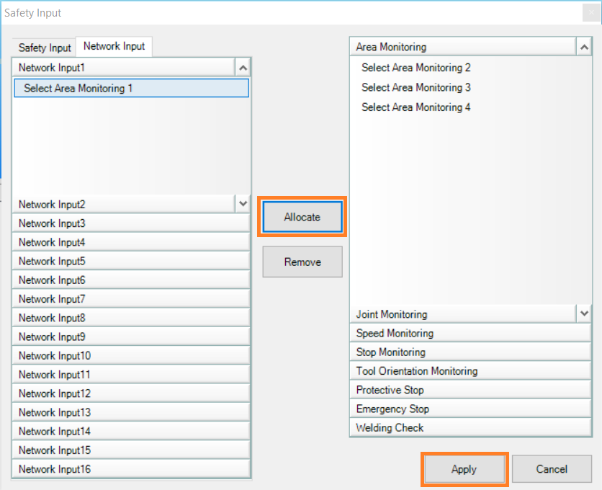Click the Remove button
Screen dimensions: 602x490
click(302, 262)
